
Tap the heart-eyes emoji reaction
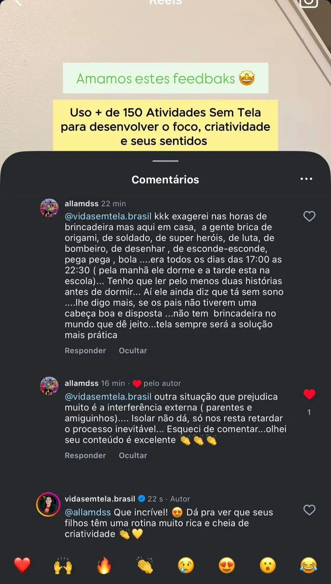coord(227,566)
